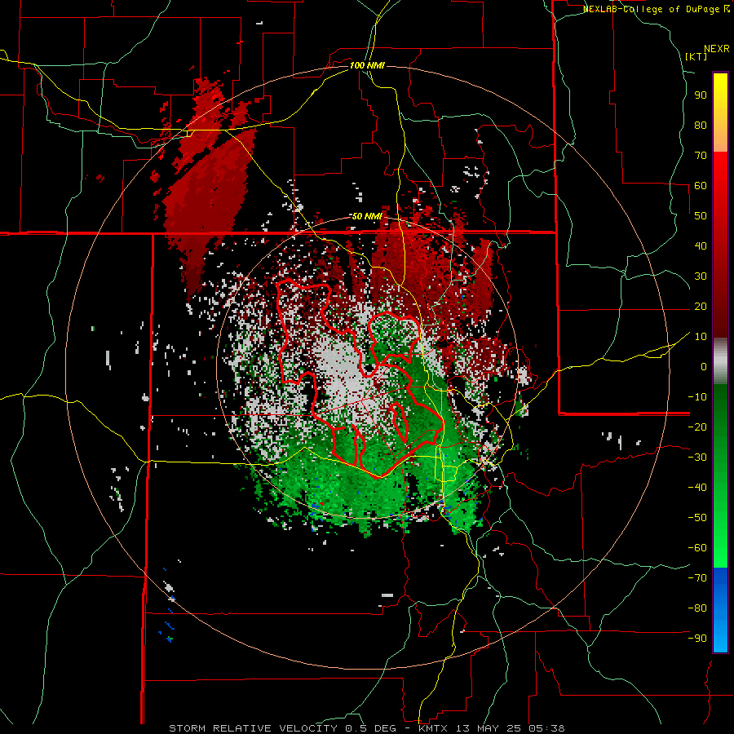The width and height of the screenshot is (734, 734).
Task: Select the positive 50 knot scale label
Action: click(701, 216)
